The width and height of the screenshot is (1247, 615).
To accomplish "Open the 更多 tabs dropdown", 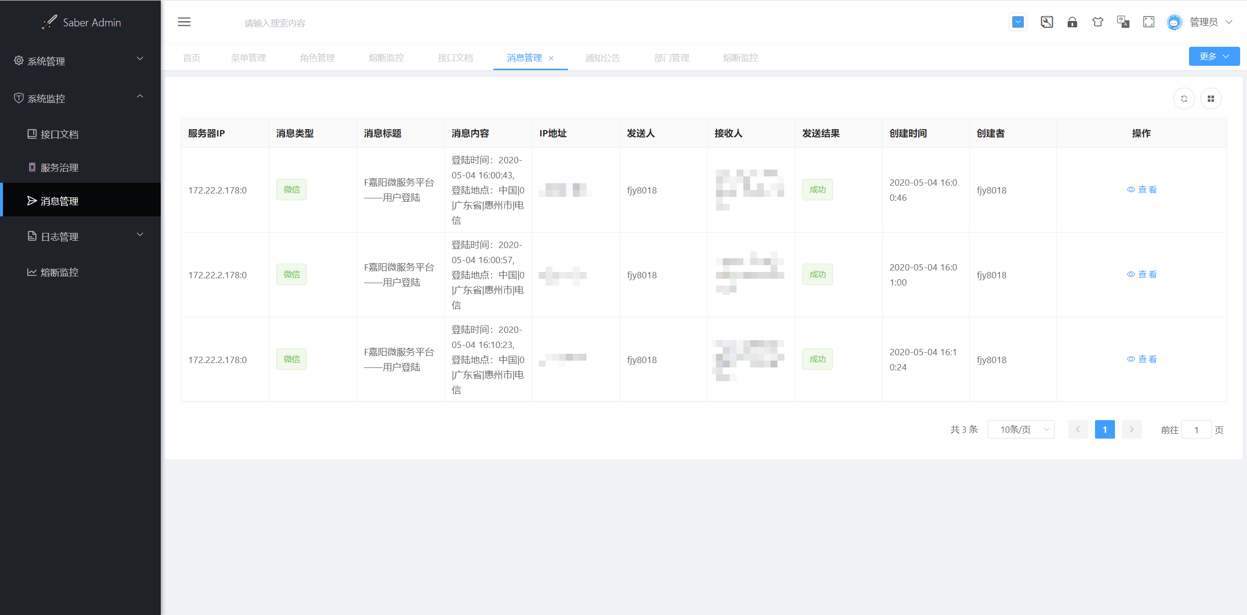I will [x=1214, y=57].
